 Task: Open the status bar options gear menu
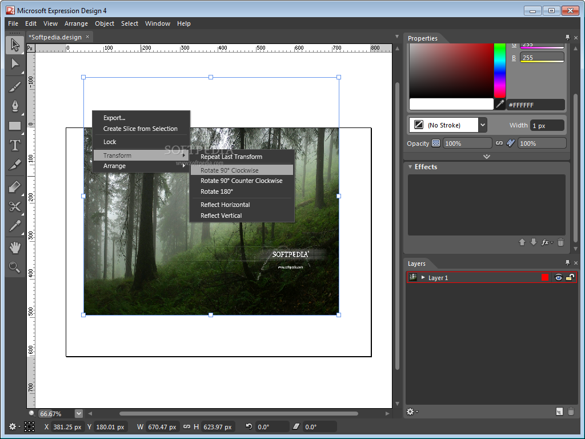coord(14,426)
